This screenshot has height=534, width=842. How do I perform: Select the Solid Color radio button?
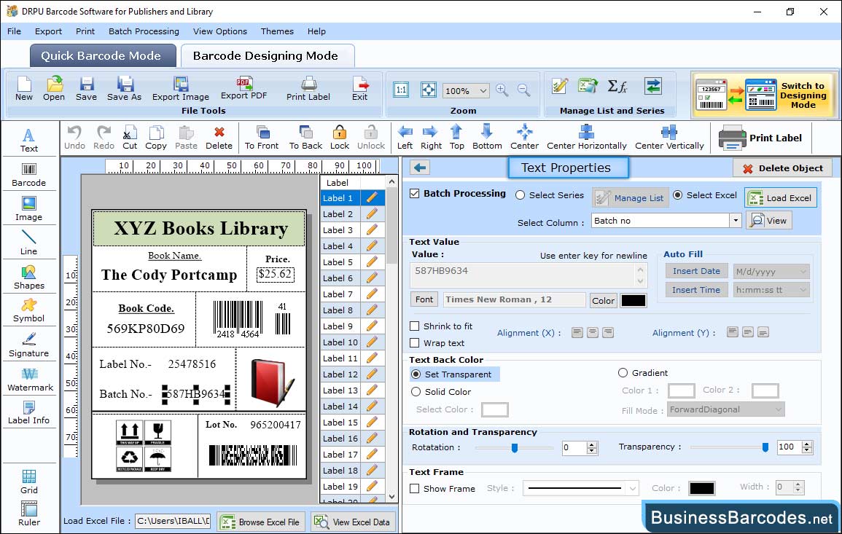416,392
